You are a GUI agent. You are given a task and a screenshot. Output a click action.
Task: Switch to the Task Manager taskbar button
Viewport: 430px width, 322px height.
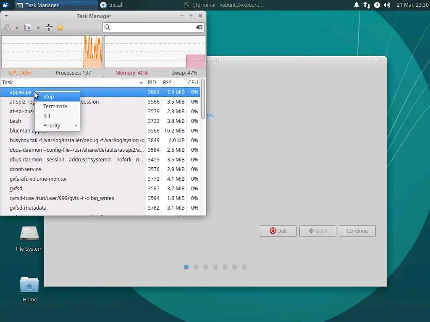pyautogui.click(x=56, y=5)
